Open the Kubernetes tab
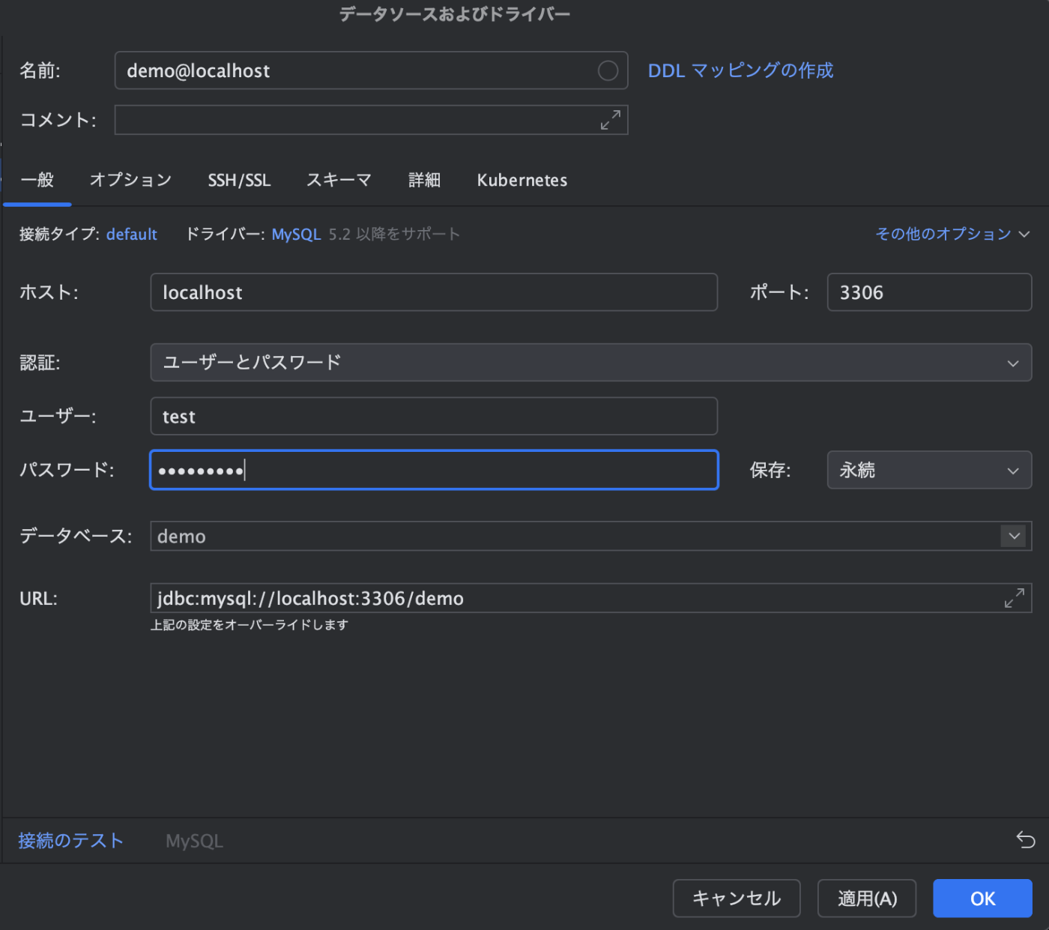 522,180
